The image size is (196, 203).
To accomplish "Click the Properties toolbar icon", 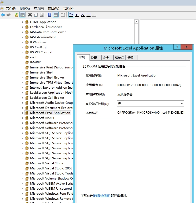I will tap(36, 15).
